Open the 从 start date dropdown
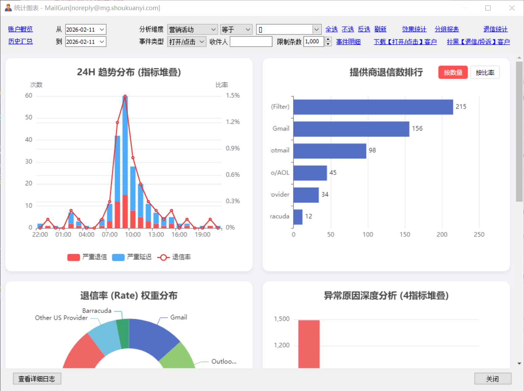The height and width of the screenshot is (391, 524). pos(102,30)
